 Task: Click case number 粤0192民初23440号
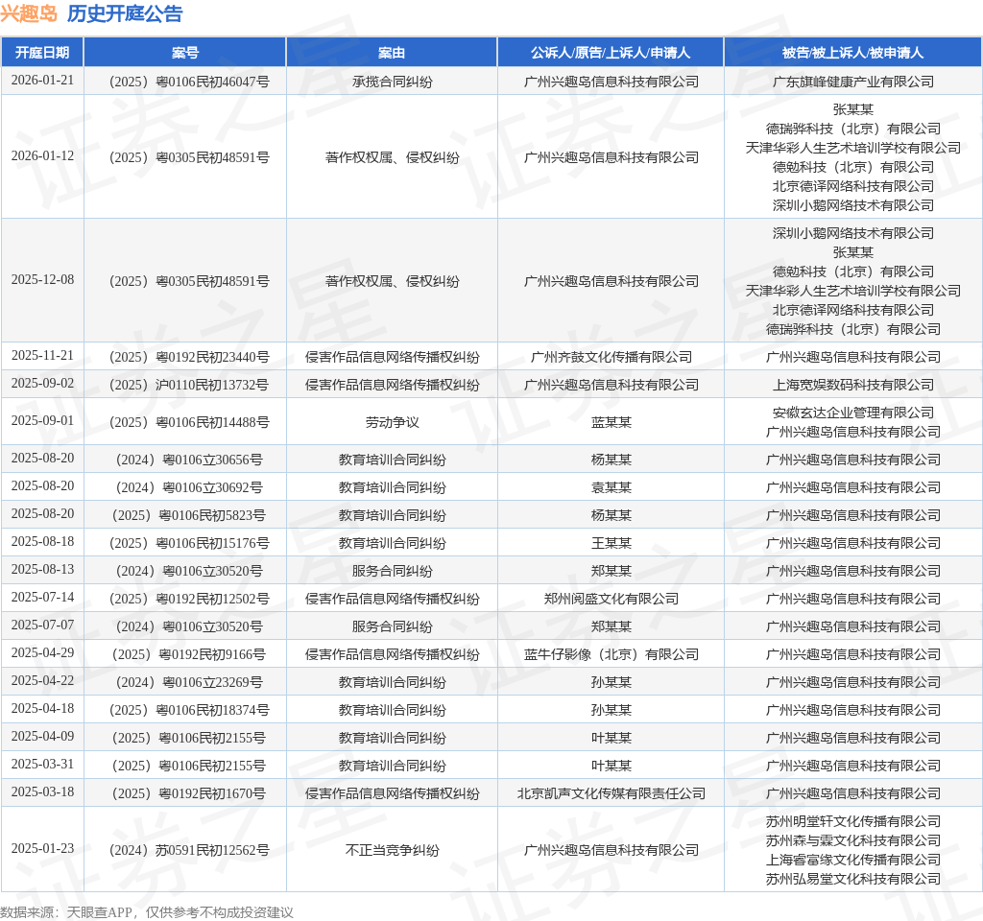(189, 357)
